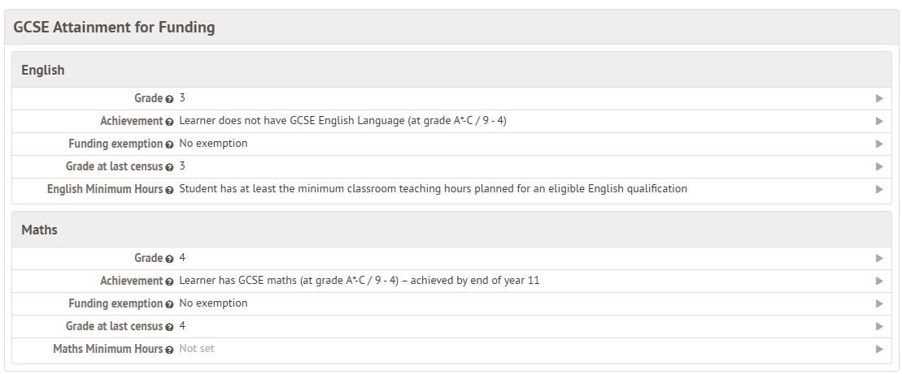Expand Maths Funding exemption row arrow
902x374 pixels.
pos(879,303)
